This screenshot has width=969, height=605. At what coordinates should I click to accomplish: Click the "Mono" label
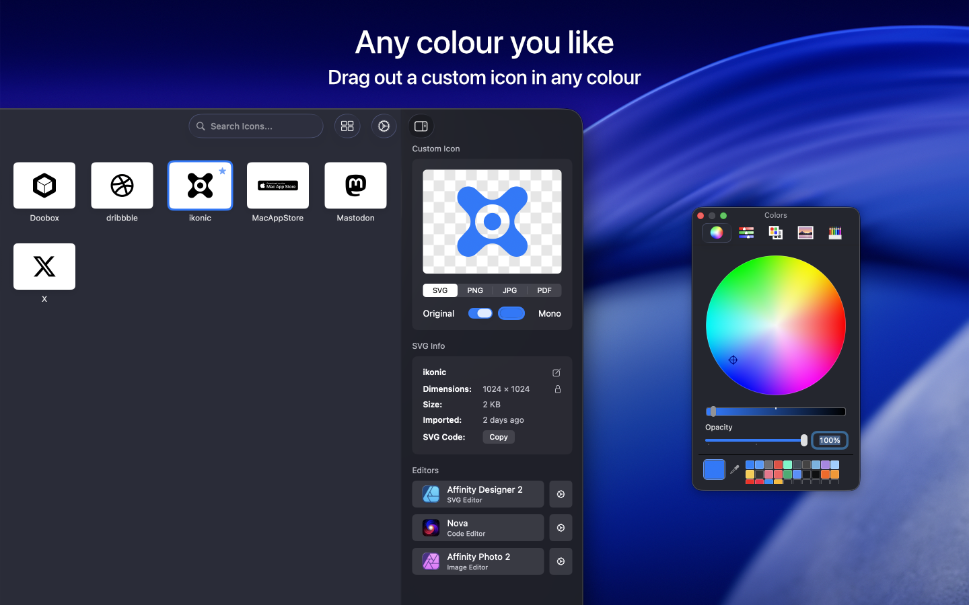[550, 313]
